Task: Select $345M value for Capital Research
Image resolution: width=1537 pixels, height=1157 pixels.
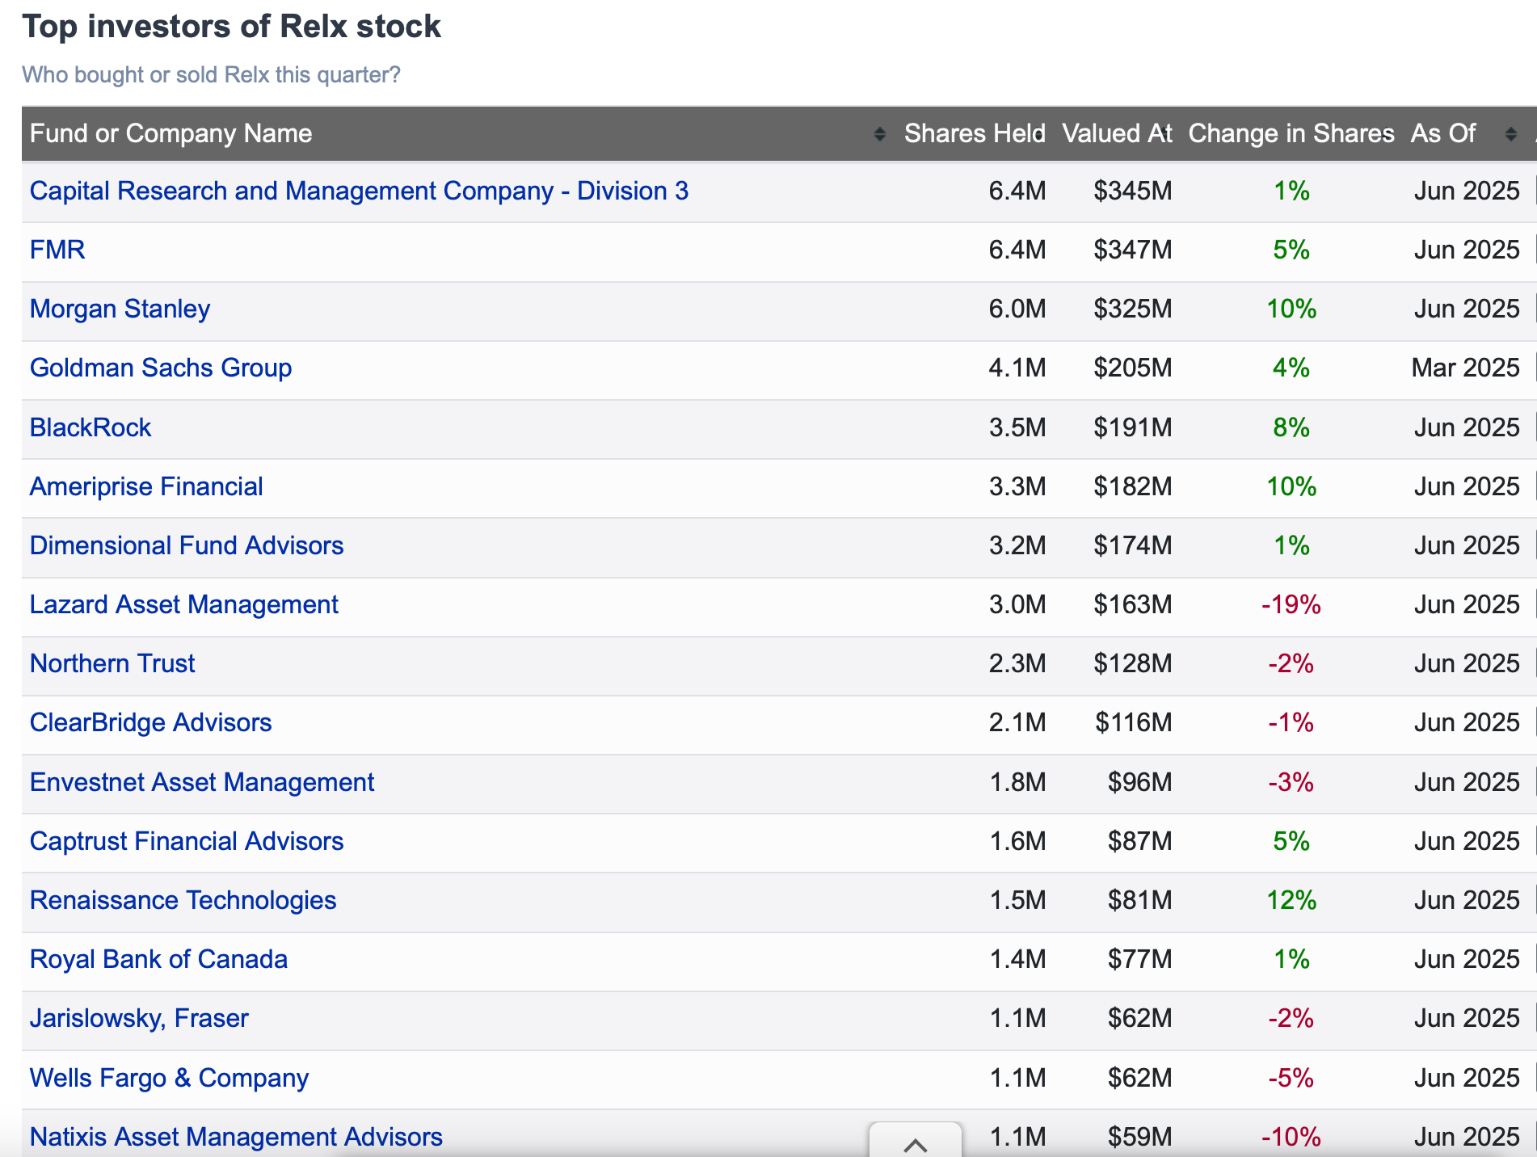Action: pyautogui.click(x=1133, y=191)
